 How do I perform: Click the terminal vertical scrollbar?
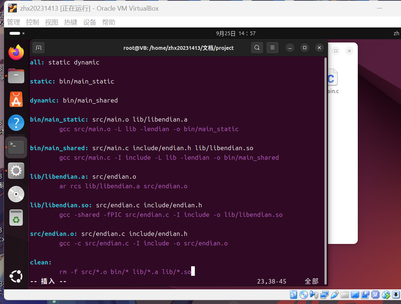pos(326,171)
